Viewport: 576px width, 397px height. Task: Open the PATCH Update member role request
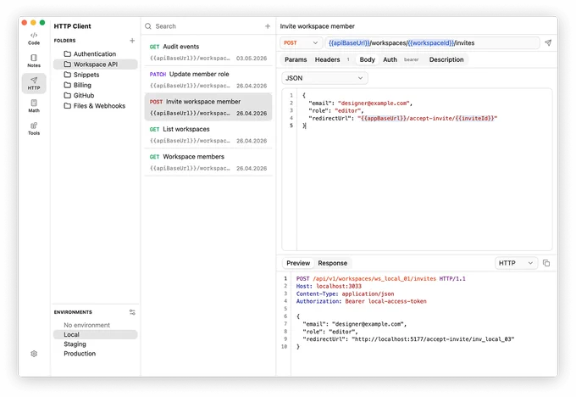[208, 80]
